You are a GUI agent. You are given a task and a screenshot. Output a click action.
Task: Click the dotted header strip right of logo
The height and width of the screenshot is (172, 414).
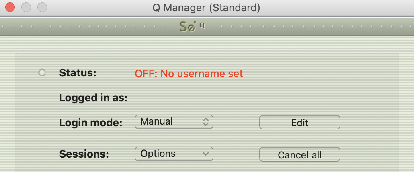click(309, 27)
